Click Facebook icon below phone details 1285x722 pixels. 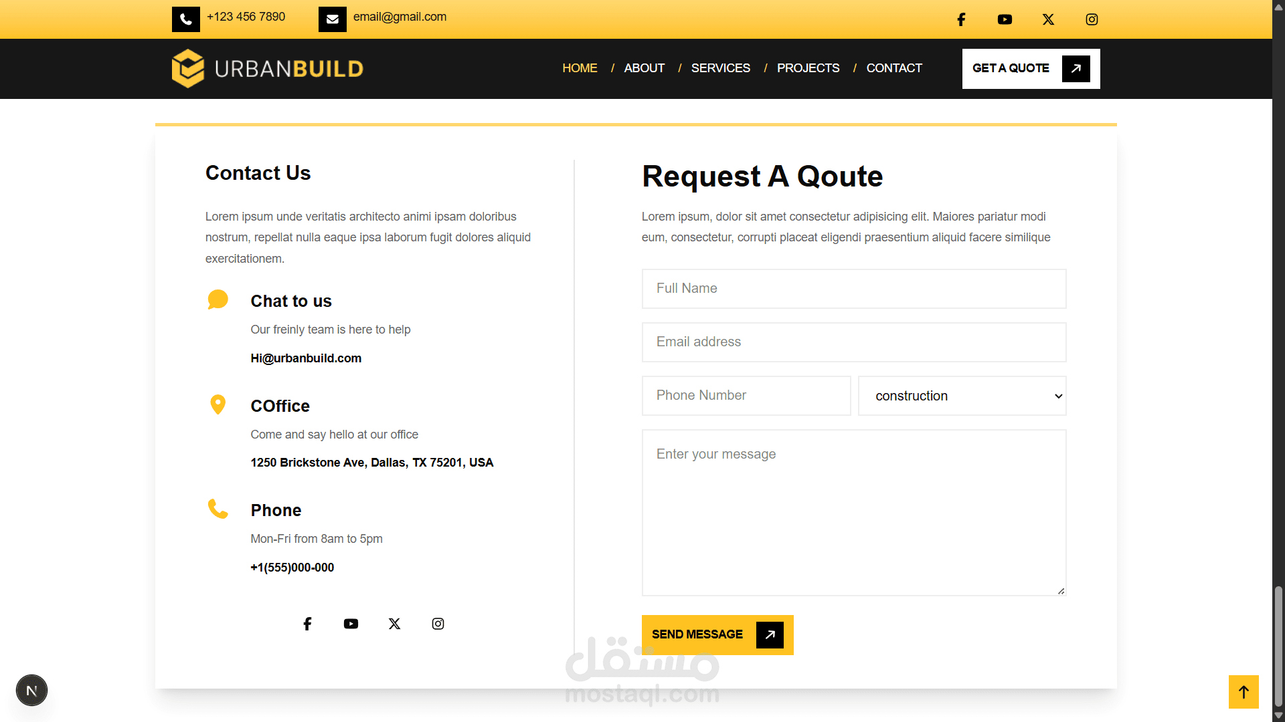pyautogui.click(x=307, y=624)
